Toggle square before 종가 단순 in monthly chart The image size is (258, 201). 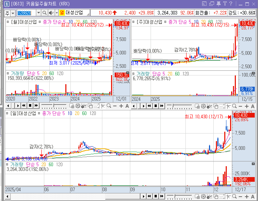click(40, 22)
